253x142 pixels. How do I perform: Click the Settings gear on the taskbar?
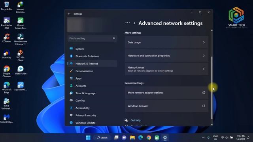165,138
